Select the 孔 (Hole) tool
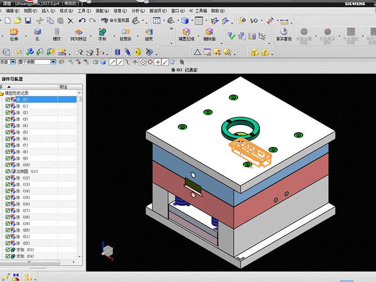 coord(37,34)
